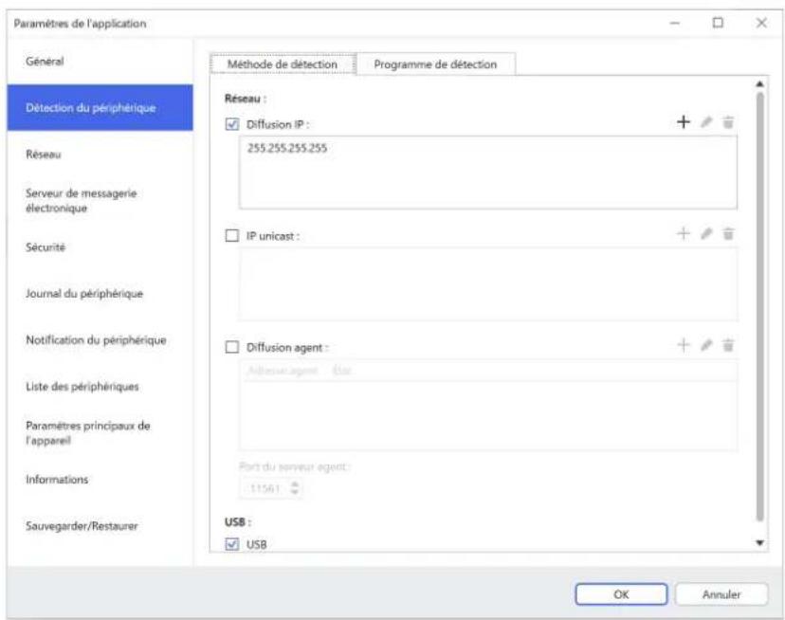The image size is (785, 620).
Task: Enable the Diffusion agent checkbox
Action: click(232, 347)
